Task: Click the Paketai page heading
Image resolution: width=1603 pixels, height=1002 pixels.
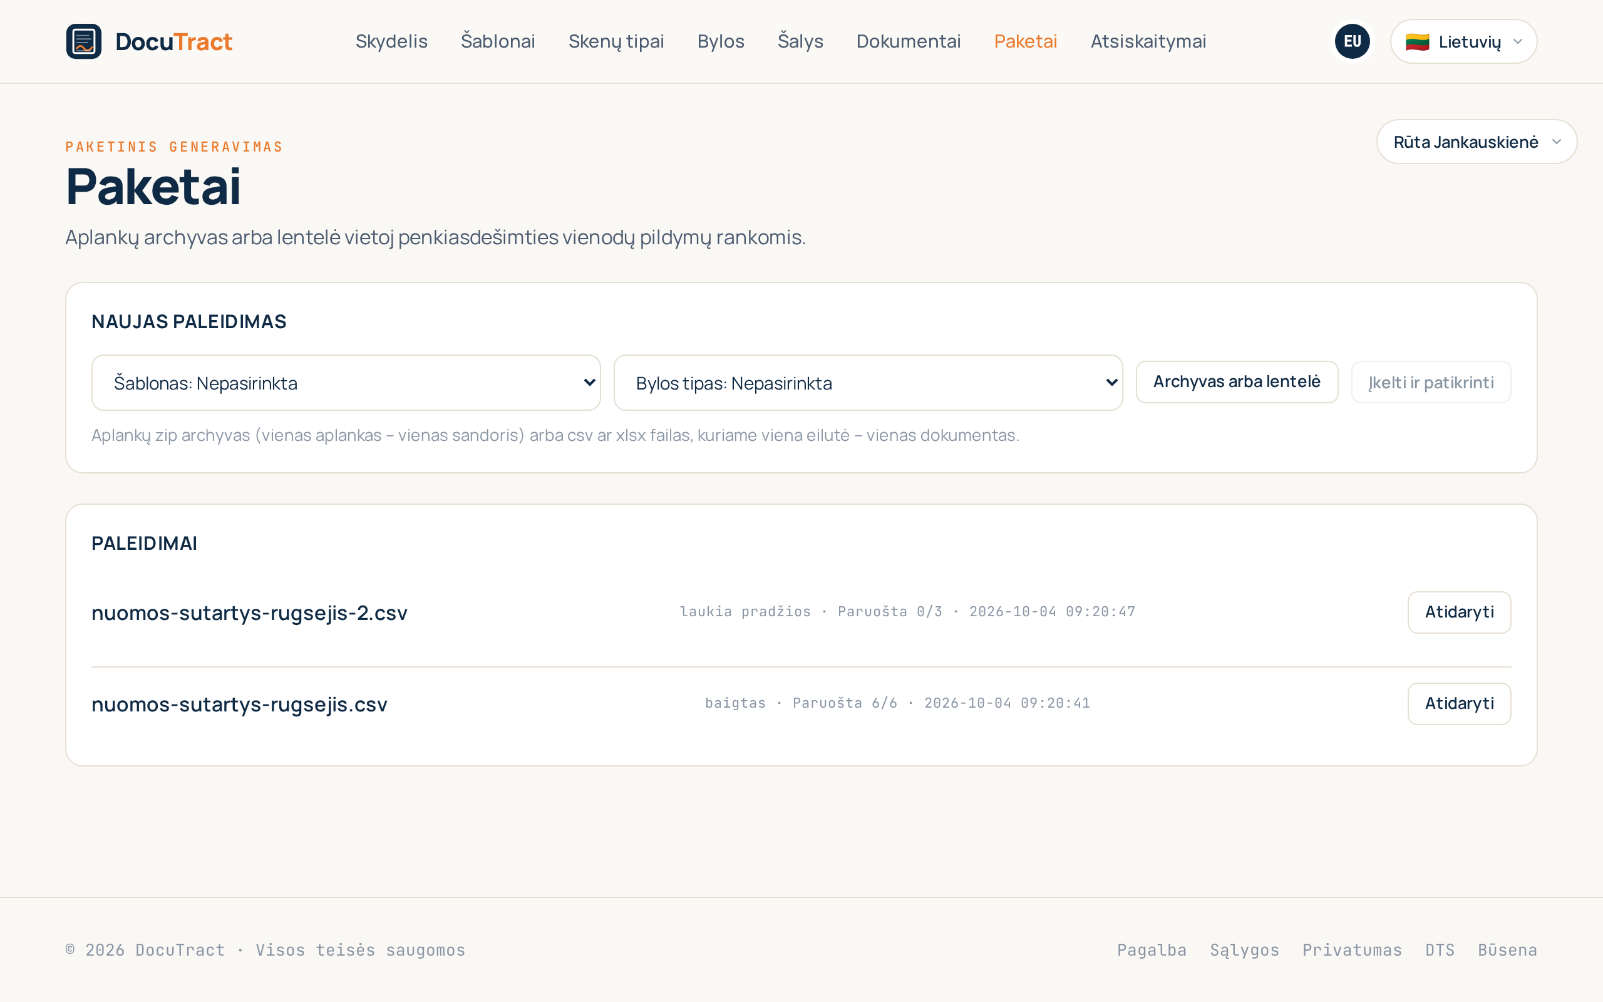Action: [153, 187]
